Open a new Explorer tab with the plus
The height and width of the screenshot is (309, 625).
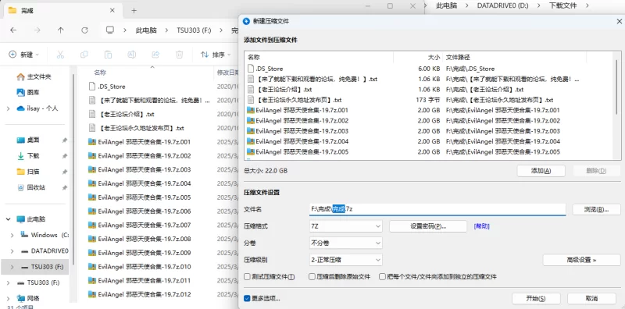coord(134,11)
